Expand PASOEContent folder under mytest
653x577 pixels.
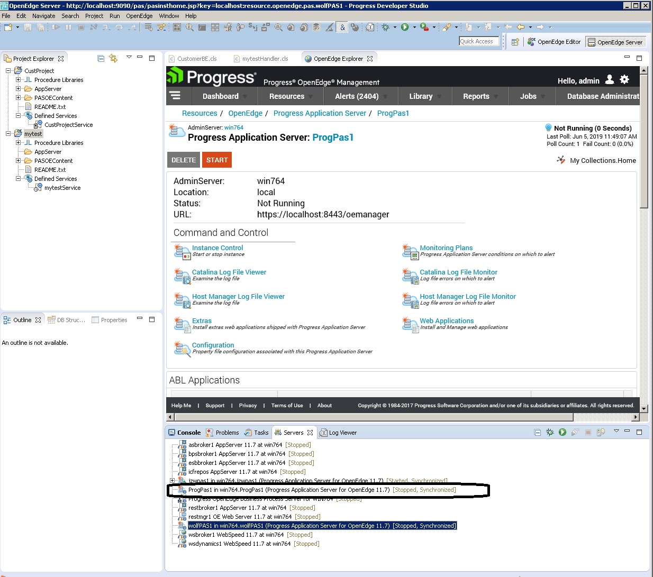pos(19,161)
